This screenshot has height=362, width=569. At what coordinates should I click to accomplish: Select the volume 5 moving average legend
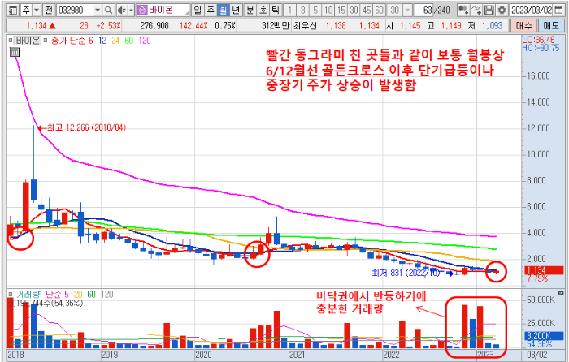point(66,295)
